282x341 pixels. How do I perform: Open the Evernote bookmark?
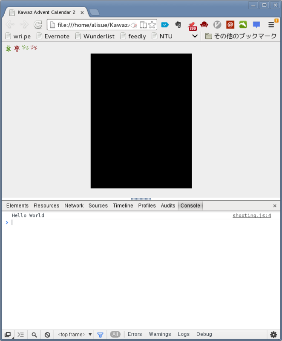[x=53, y=36]
